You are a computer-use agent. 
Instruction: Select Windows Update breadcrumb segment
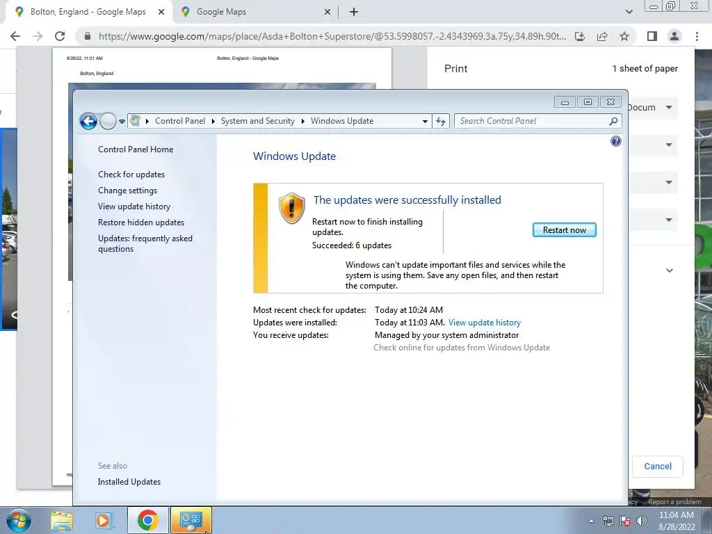(342, 121)
